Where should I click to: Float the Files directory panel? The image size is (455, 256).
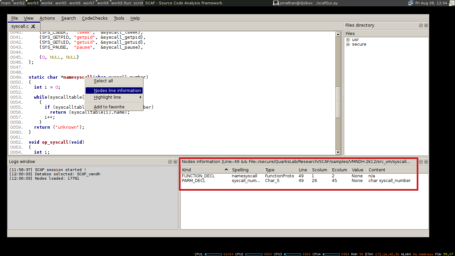point(421,25)
